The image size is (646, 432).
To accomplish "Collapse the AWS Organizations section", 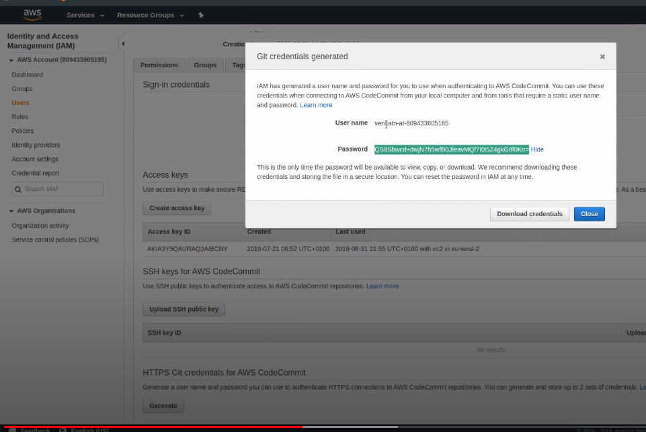I will tap(11, 211).
